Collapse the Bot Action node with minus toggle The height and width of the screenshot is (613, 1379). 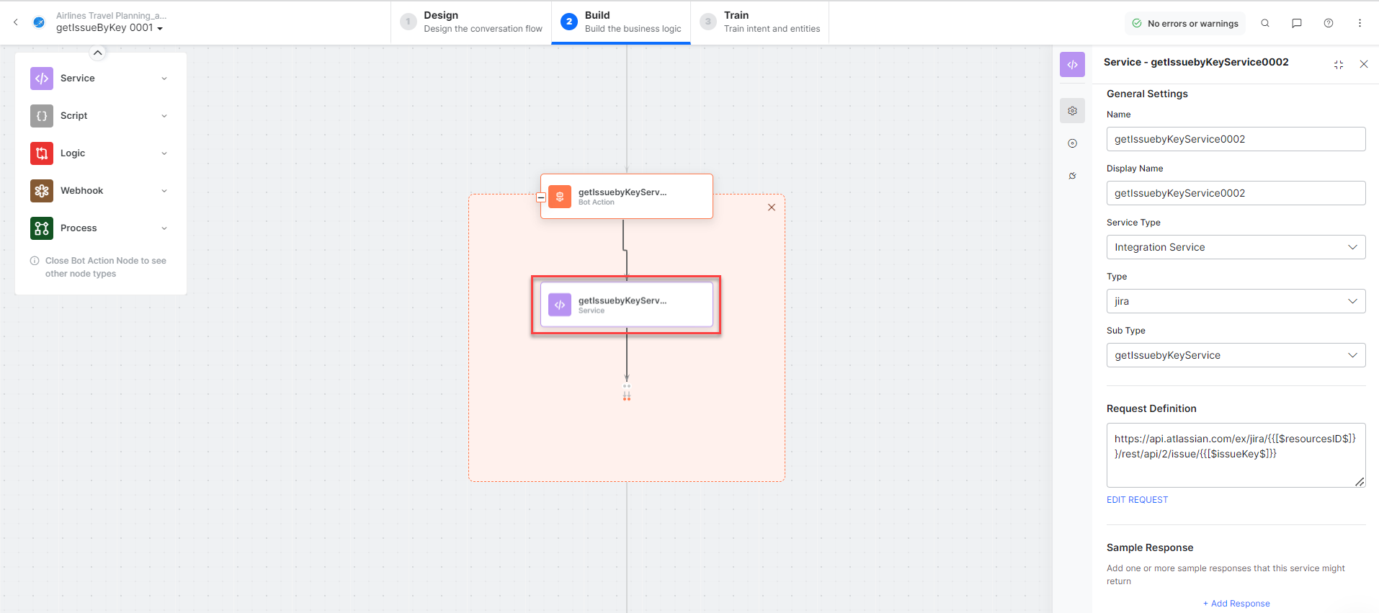point(541,197)
